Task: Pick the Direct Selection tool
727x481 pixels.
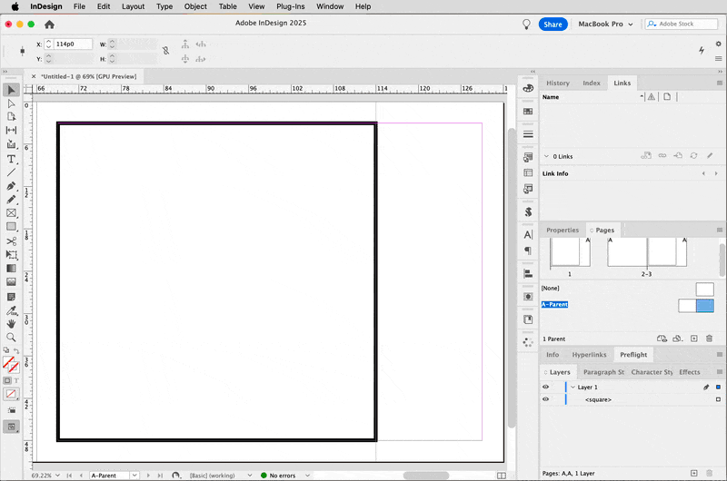Action: (11, 103)
